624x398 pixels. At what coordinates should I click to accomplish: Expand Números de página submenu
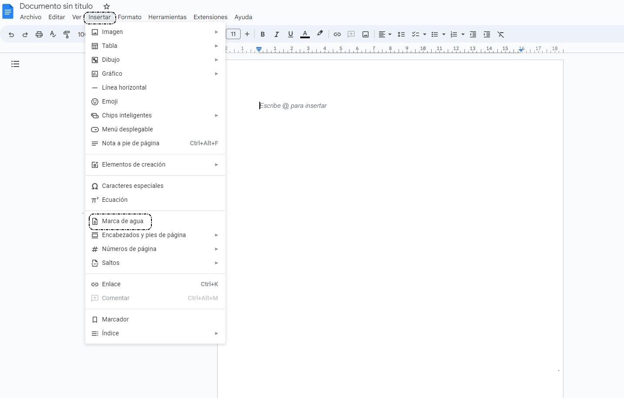pos(155,249)
